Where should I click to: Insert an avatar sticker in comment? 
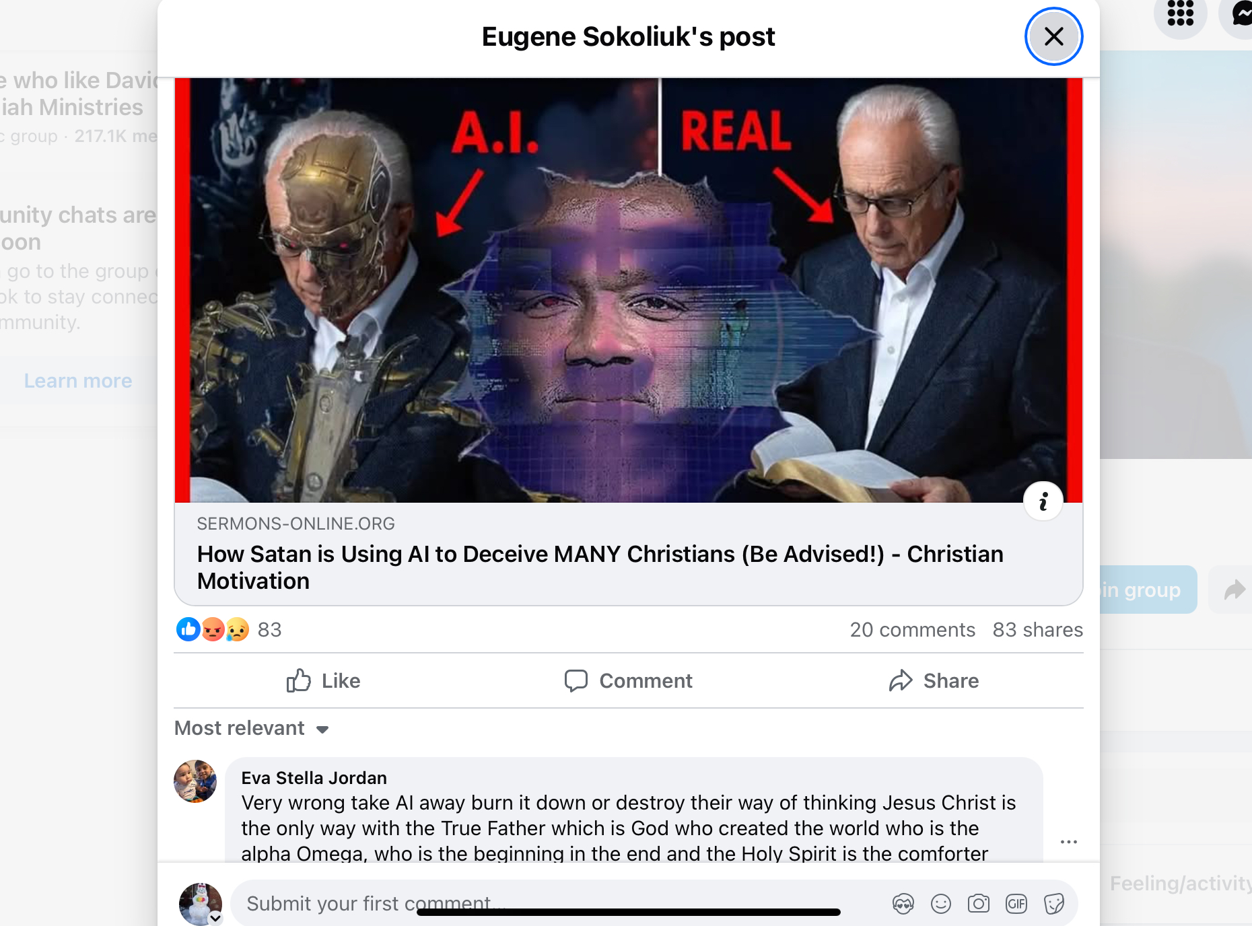903,903
